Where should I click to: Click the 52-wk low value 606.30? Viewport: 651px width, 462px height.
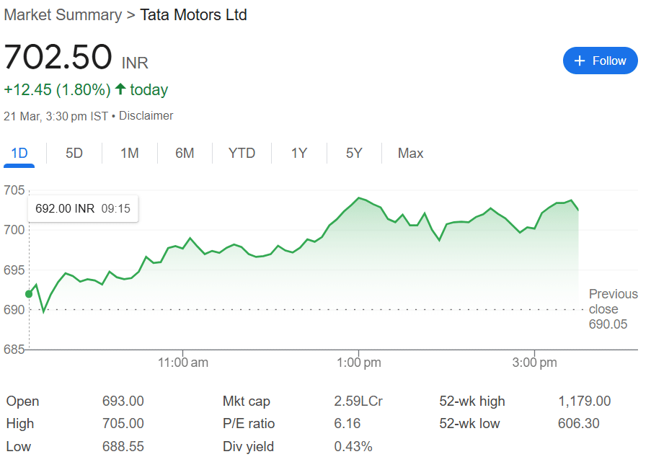point(578,423)
